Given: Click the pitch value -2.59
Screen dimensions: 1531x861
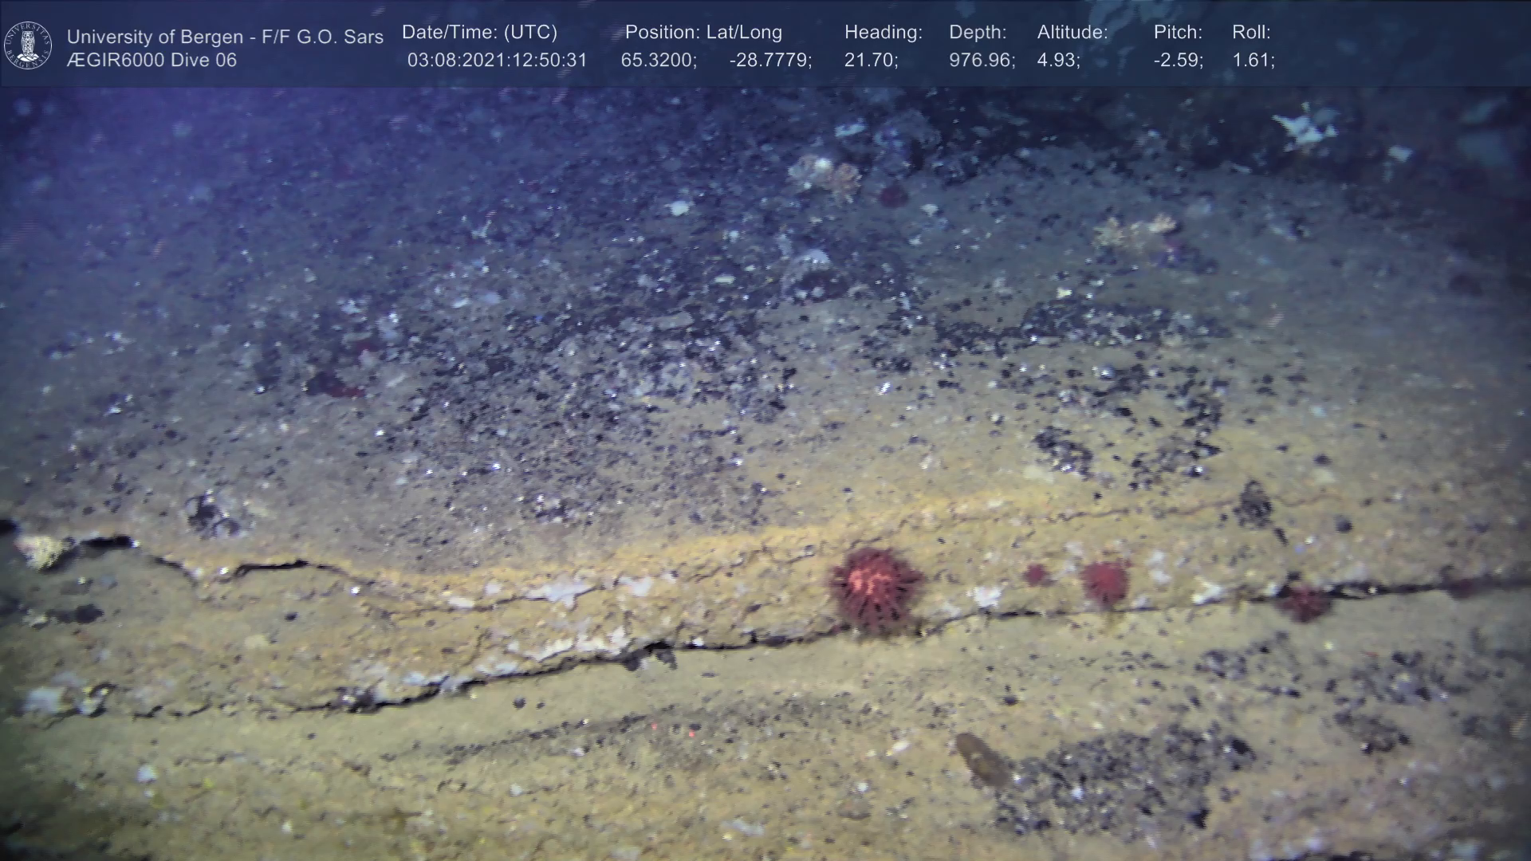Looking at the screenshot, I should [x=1178, y=61].
